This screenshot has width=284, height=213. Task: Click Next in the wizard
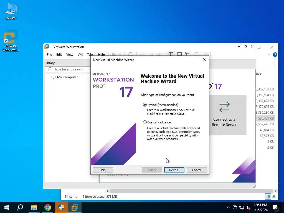174,170
